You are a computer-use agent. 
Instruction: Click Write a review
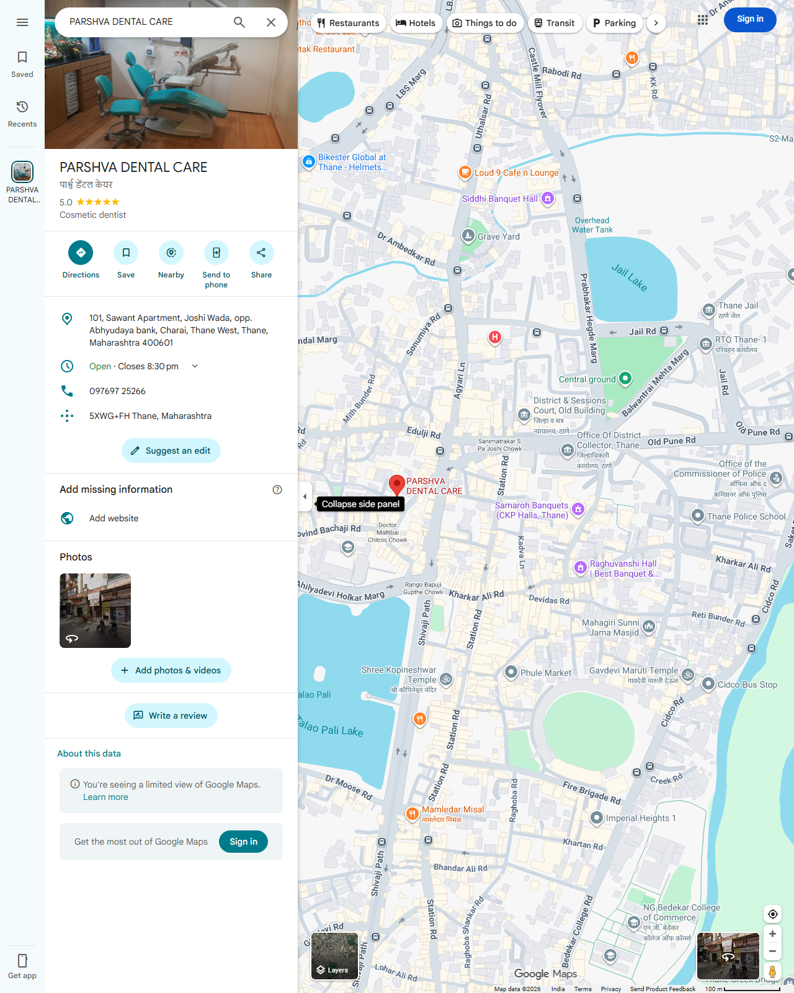[171, 716]
